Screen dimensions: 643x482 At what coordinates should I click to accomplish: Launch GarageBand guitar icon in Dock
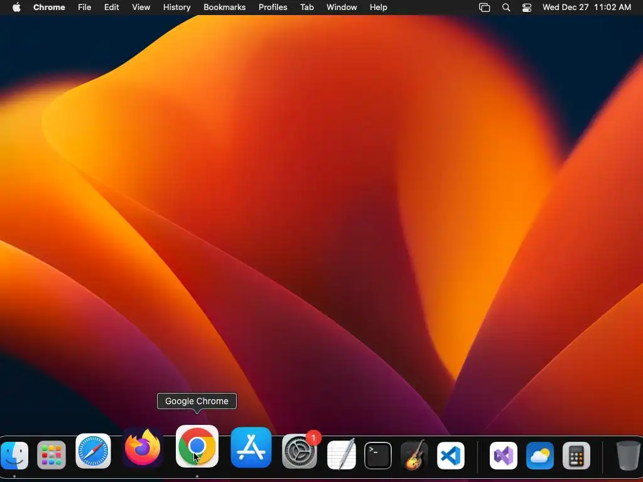pyautogui.click(x=414, y=455)
